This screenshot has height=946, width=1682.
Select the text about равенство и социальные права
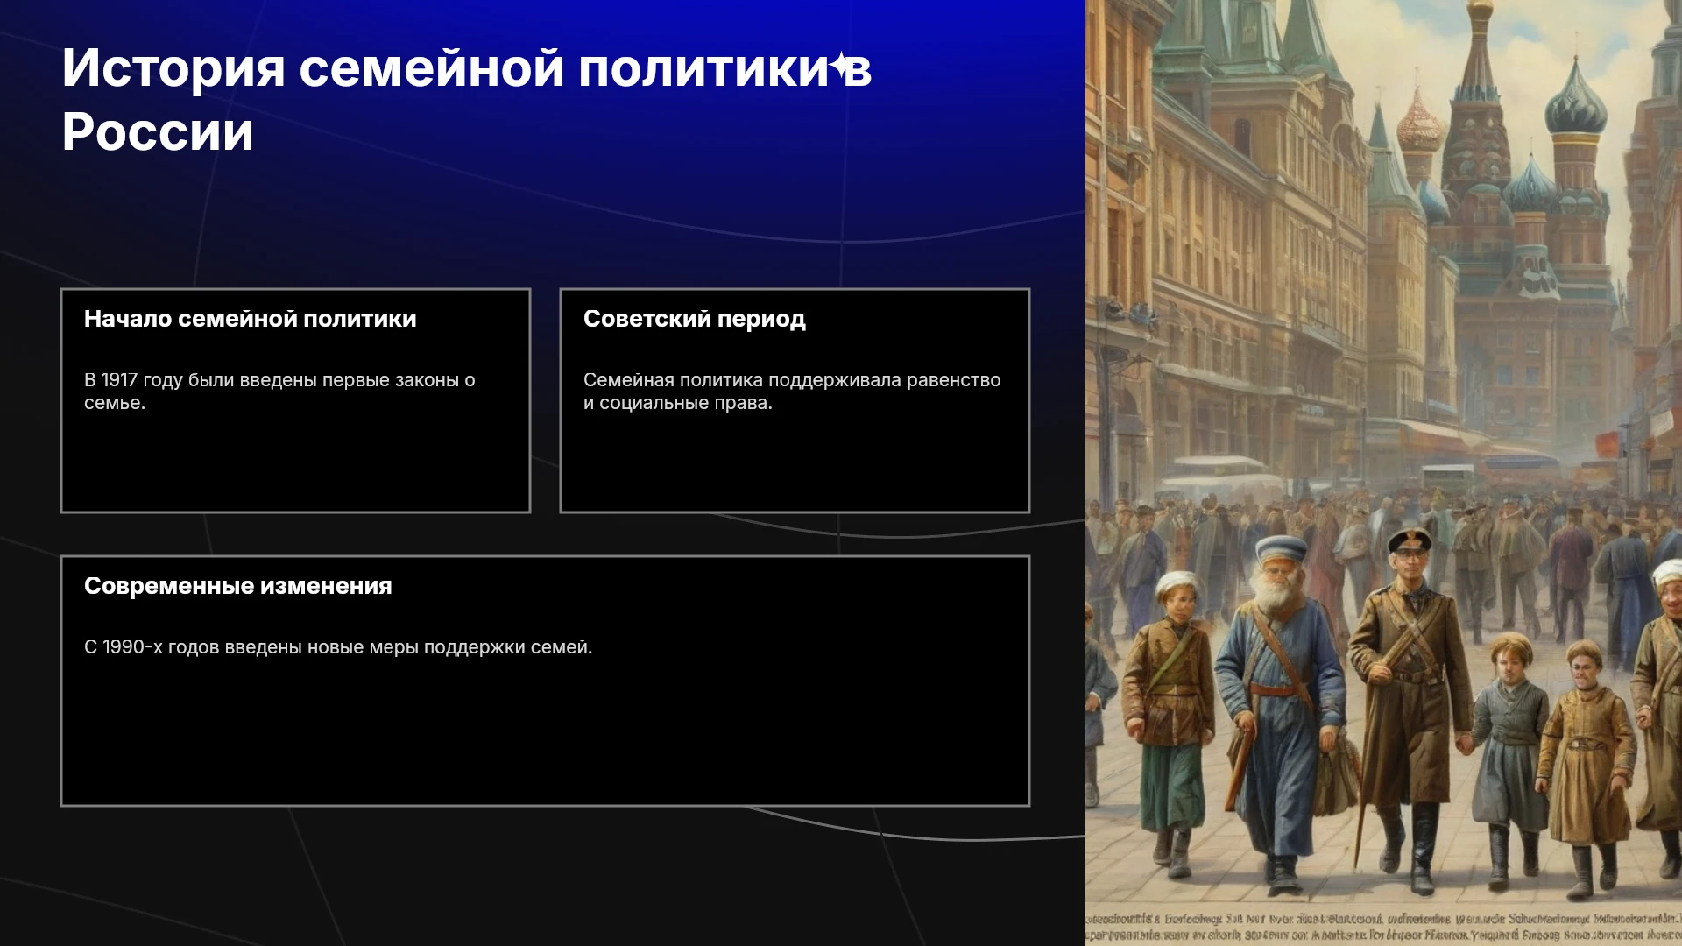[792, 392]
